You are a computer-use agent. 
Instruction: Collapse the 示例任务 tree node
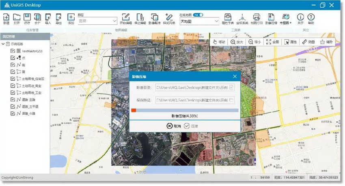pos(3,44)
